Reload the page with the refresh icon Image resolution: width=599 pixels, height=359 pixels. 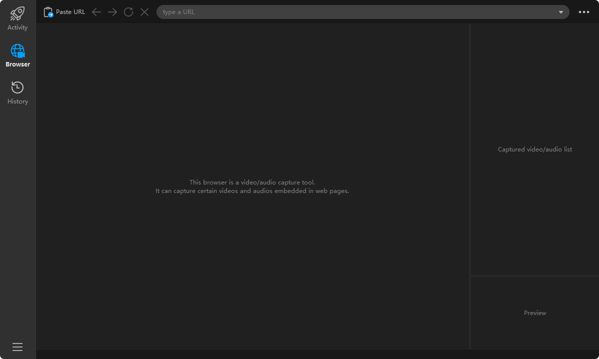click(128, 12)
